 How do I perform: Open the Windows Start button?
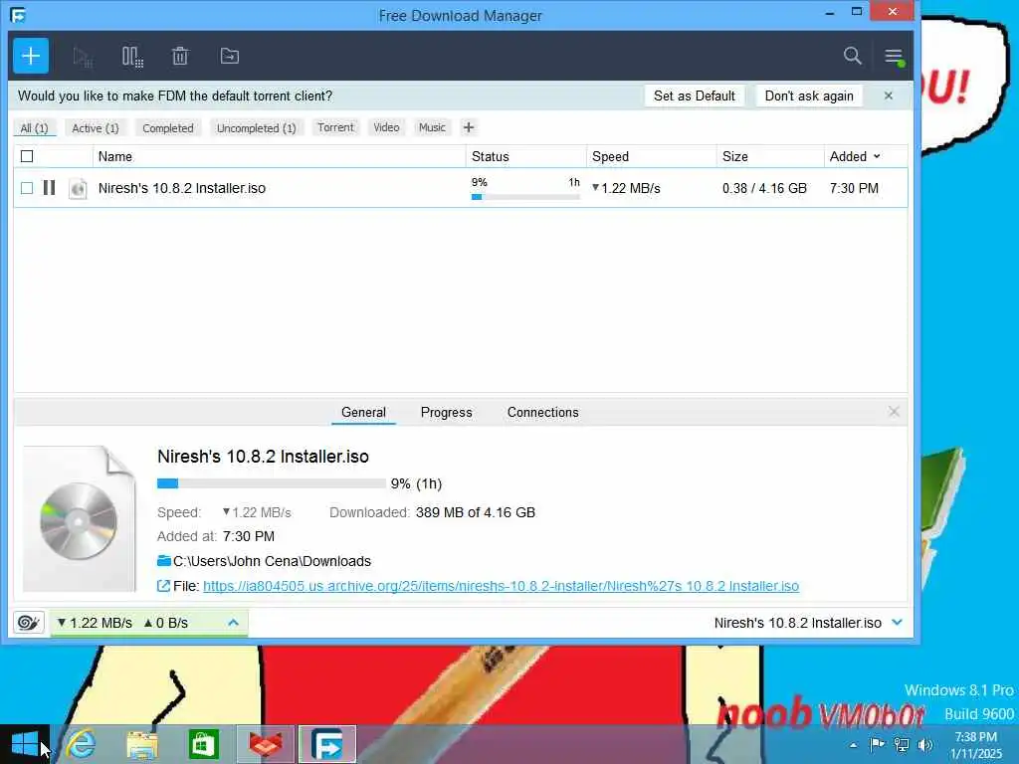[x=25, y=744]
